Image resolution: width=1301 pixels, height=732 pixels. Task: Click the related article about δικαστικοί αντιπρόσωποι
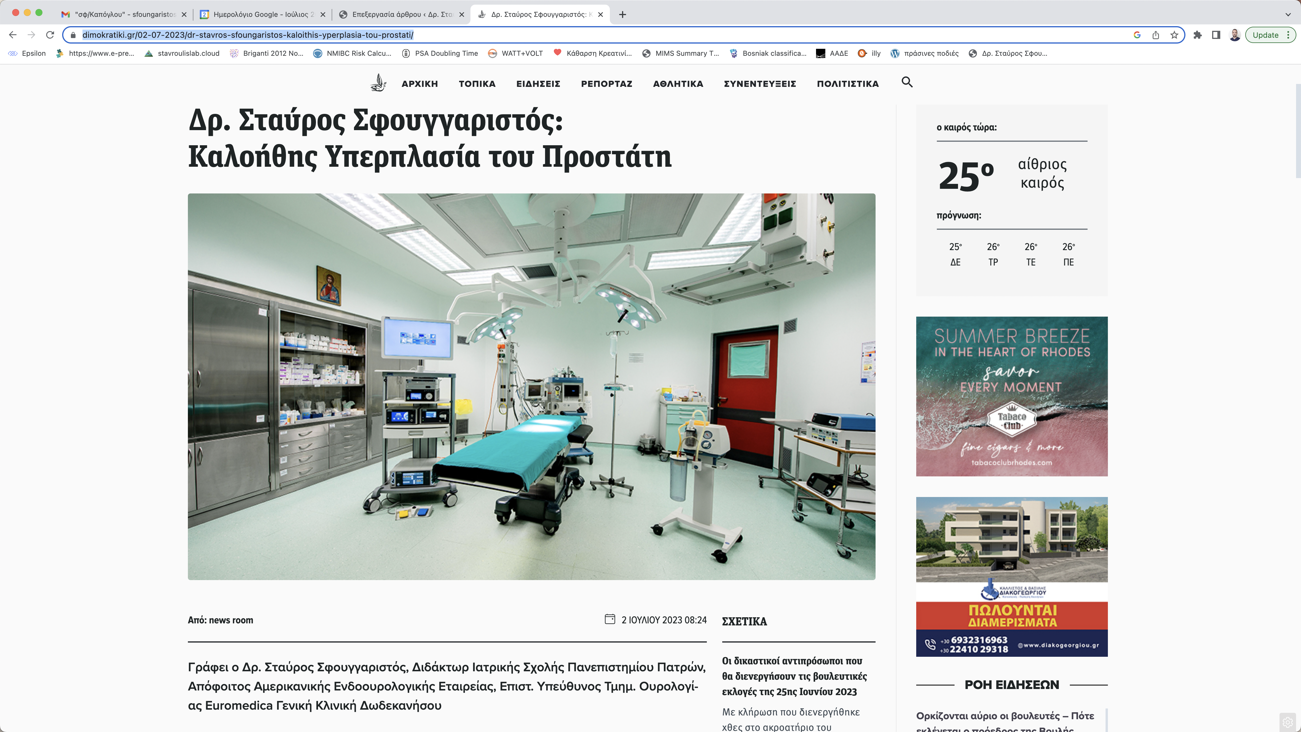pos(795,676)
